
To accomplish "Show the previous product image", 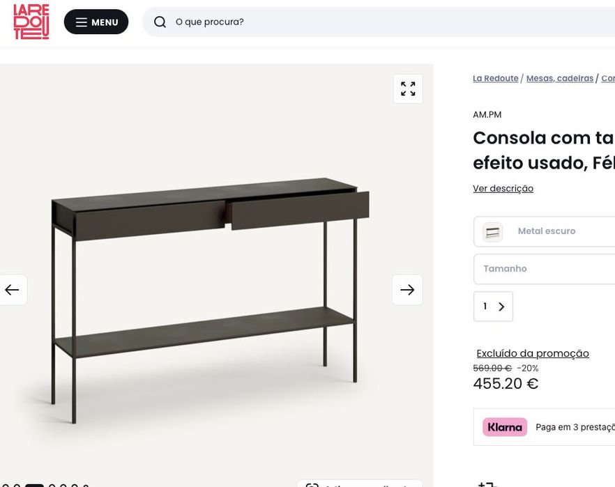I will pyautogui.click(x=13, y=290).
